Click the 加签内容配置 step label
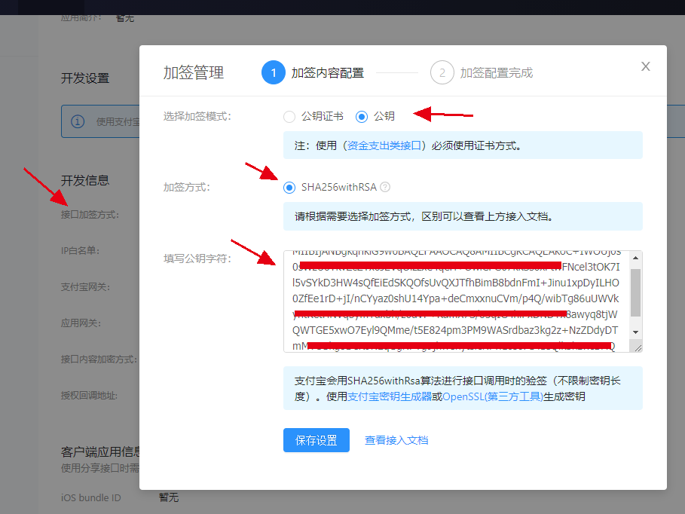 [x=328, y=72]
